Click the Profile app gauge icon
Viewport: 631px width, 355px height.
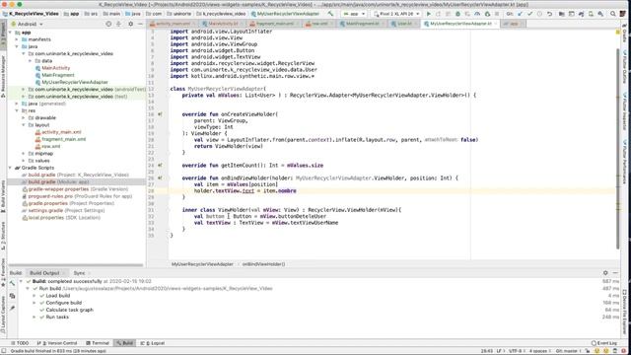(477, 14)
